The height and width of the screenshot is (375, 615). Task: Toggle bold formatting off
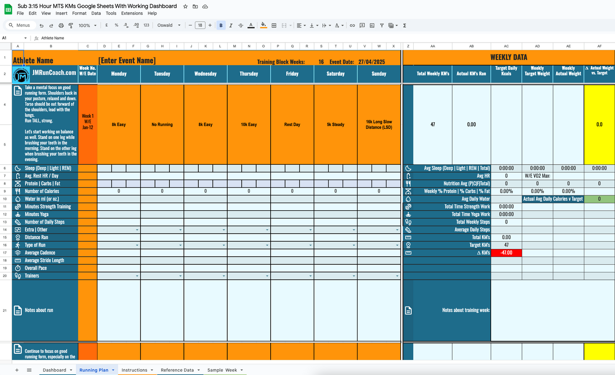221,25
